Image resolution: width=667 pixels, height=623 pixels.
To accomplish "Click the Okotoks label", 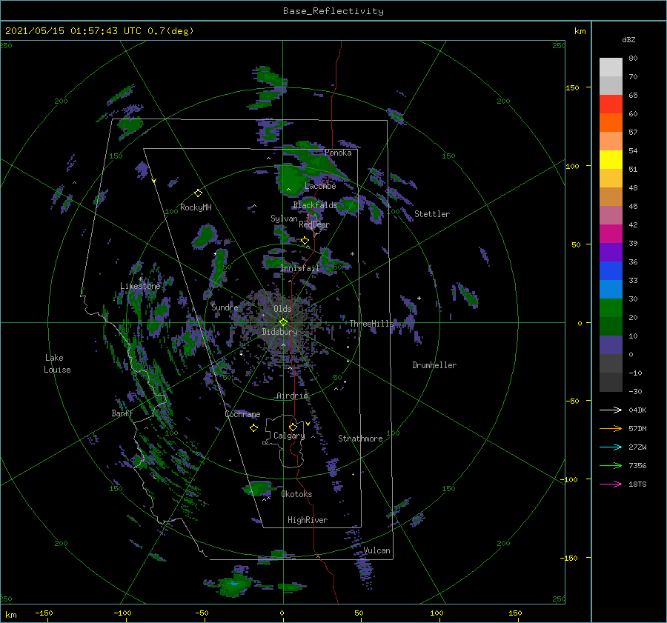I will (x=297, y=494).
